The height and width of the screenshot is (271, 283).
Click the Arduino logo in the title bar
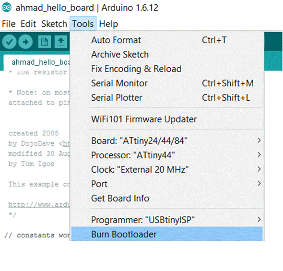(x=7, y=8)
